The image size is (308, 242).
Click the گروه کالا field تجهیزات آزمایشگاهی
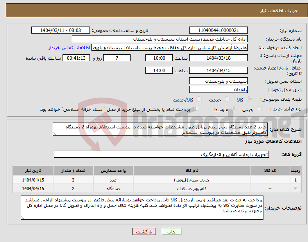[161, 154]
